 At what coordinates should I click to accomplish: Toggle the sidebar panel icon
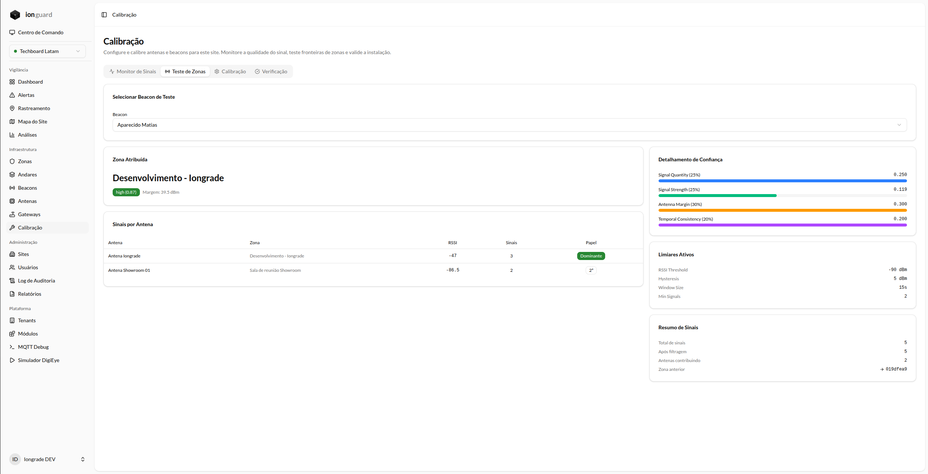coord(104,15)
